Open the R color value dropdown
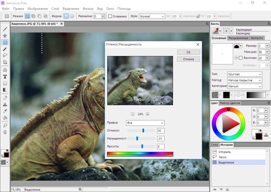The width and height of the screenshot is (271, 192). click(x=266, y=110)
